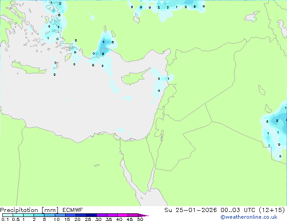Choose the 25–30 mm dark navy swatch

[x=91, y=215]
